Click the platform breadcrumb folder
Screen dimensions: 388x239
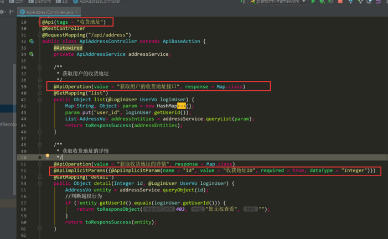click(x=40, y=2)
